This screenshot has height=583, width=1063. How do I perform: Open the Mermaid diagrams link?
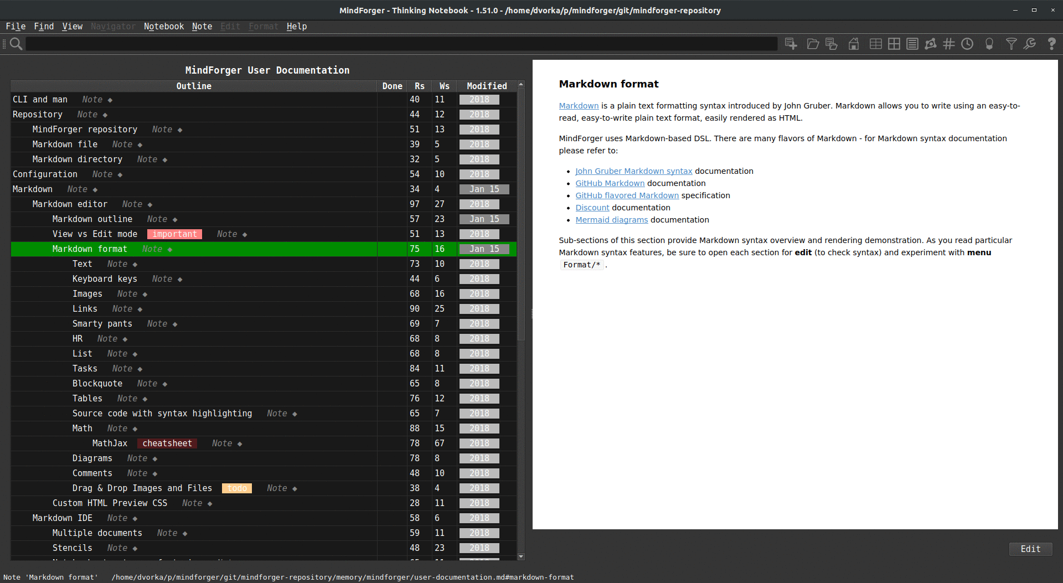[x=611, y=220]
